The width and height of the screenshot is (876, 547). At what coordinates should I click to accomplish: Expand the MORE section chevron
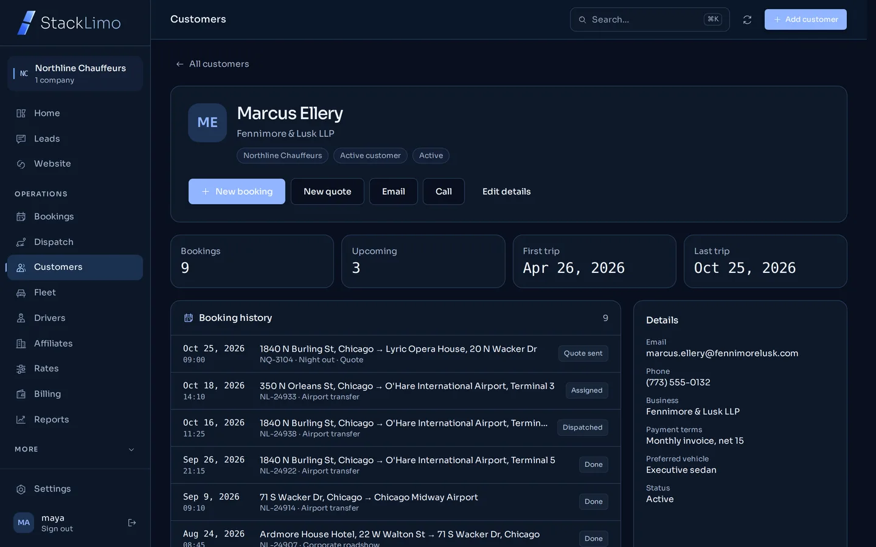pyautogui.click(x=131, y=450)
